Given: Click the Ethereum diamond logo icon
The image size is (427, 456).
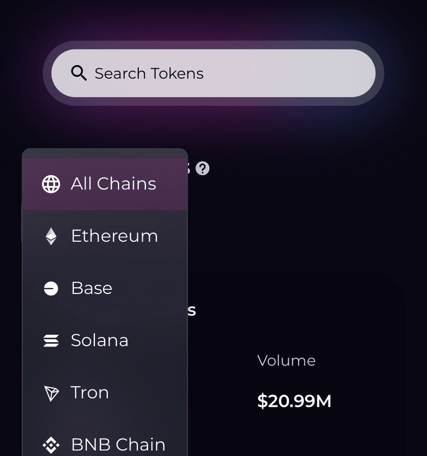Looking at the screenshot, I should click(x=51, y=236).
